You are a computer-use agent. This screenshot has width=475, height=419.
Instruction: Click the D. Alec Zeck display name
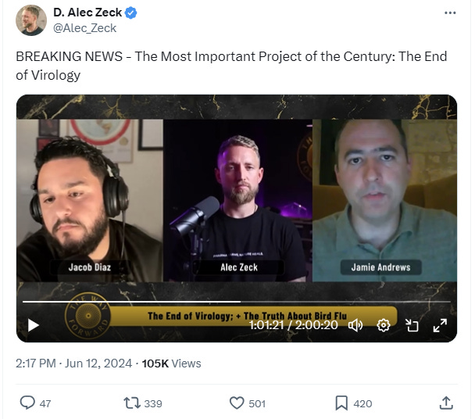pyautogui.click(x=87, y=13)
